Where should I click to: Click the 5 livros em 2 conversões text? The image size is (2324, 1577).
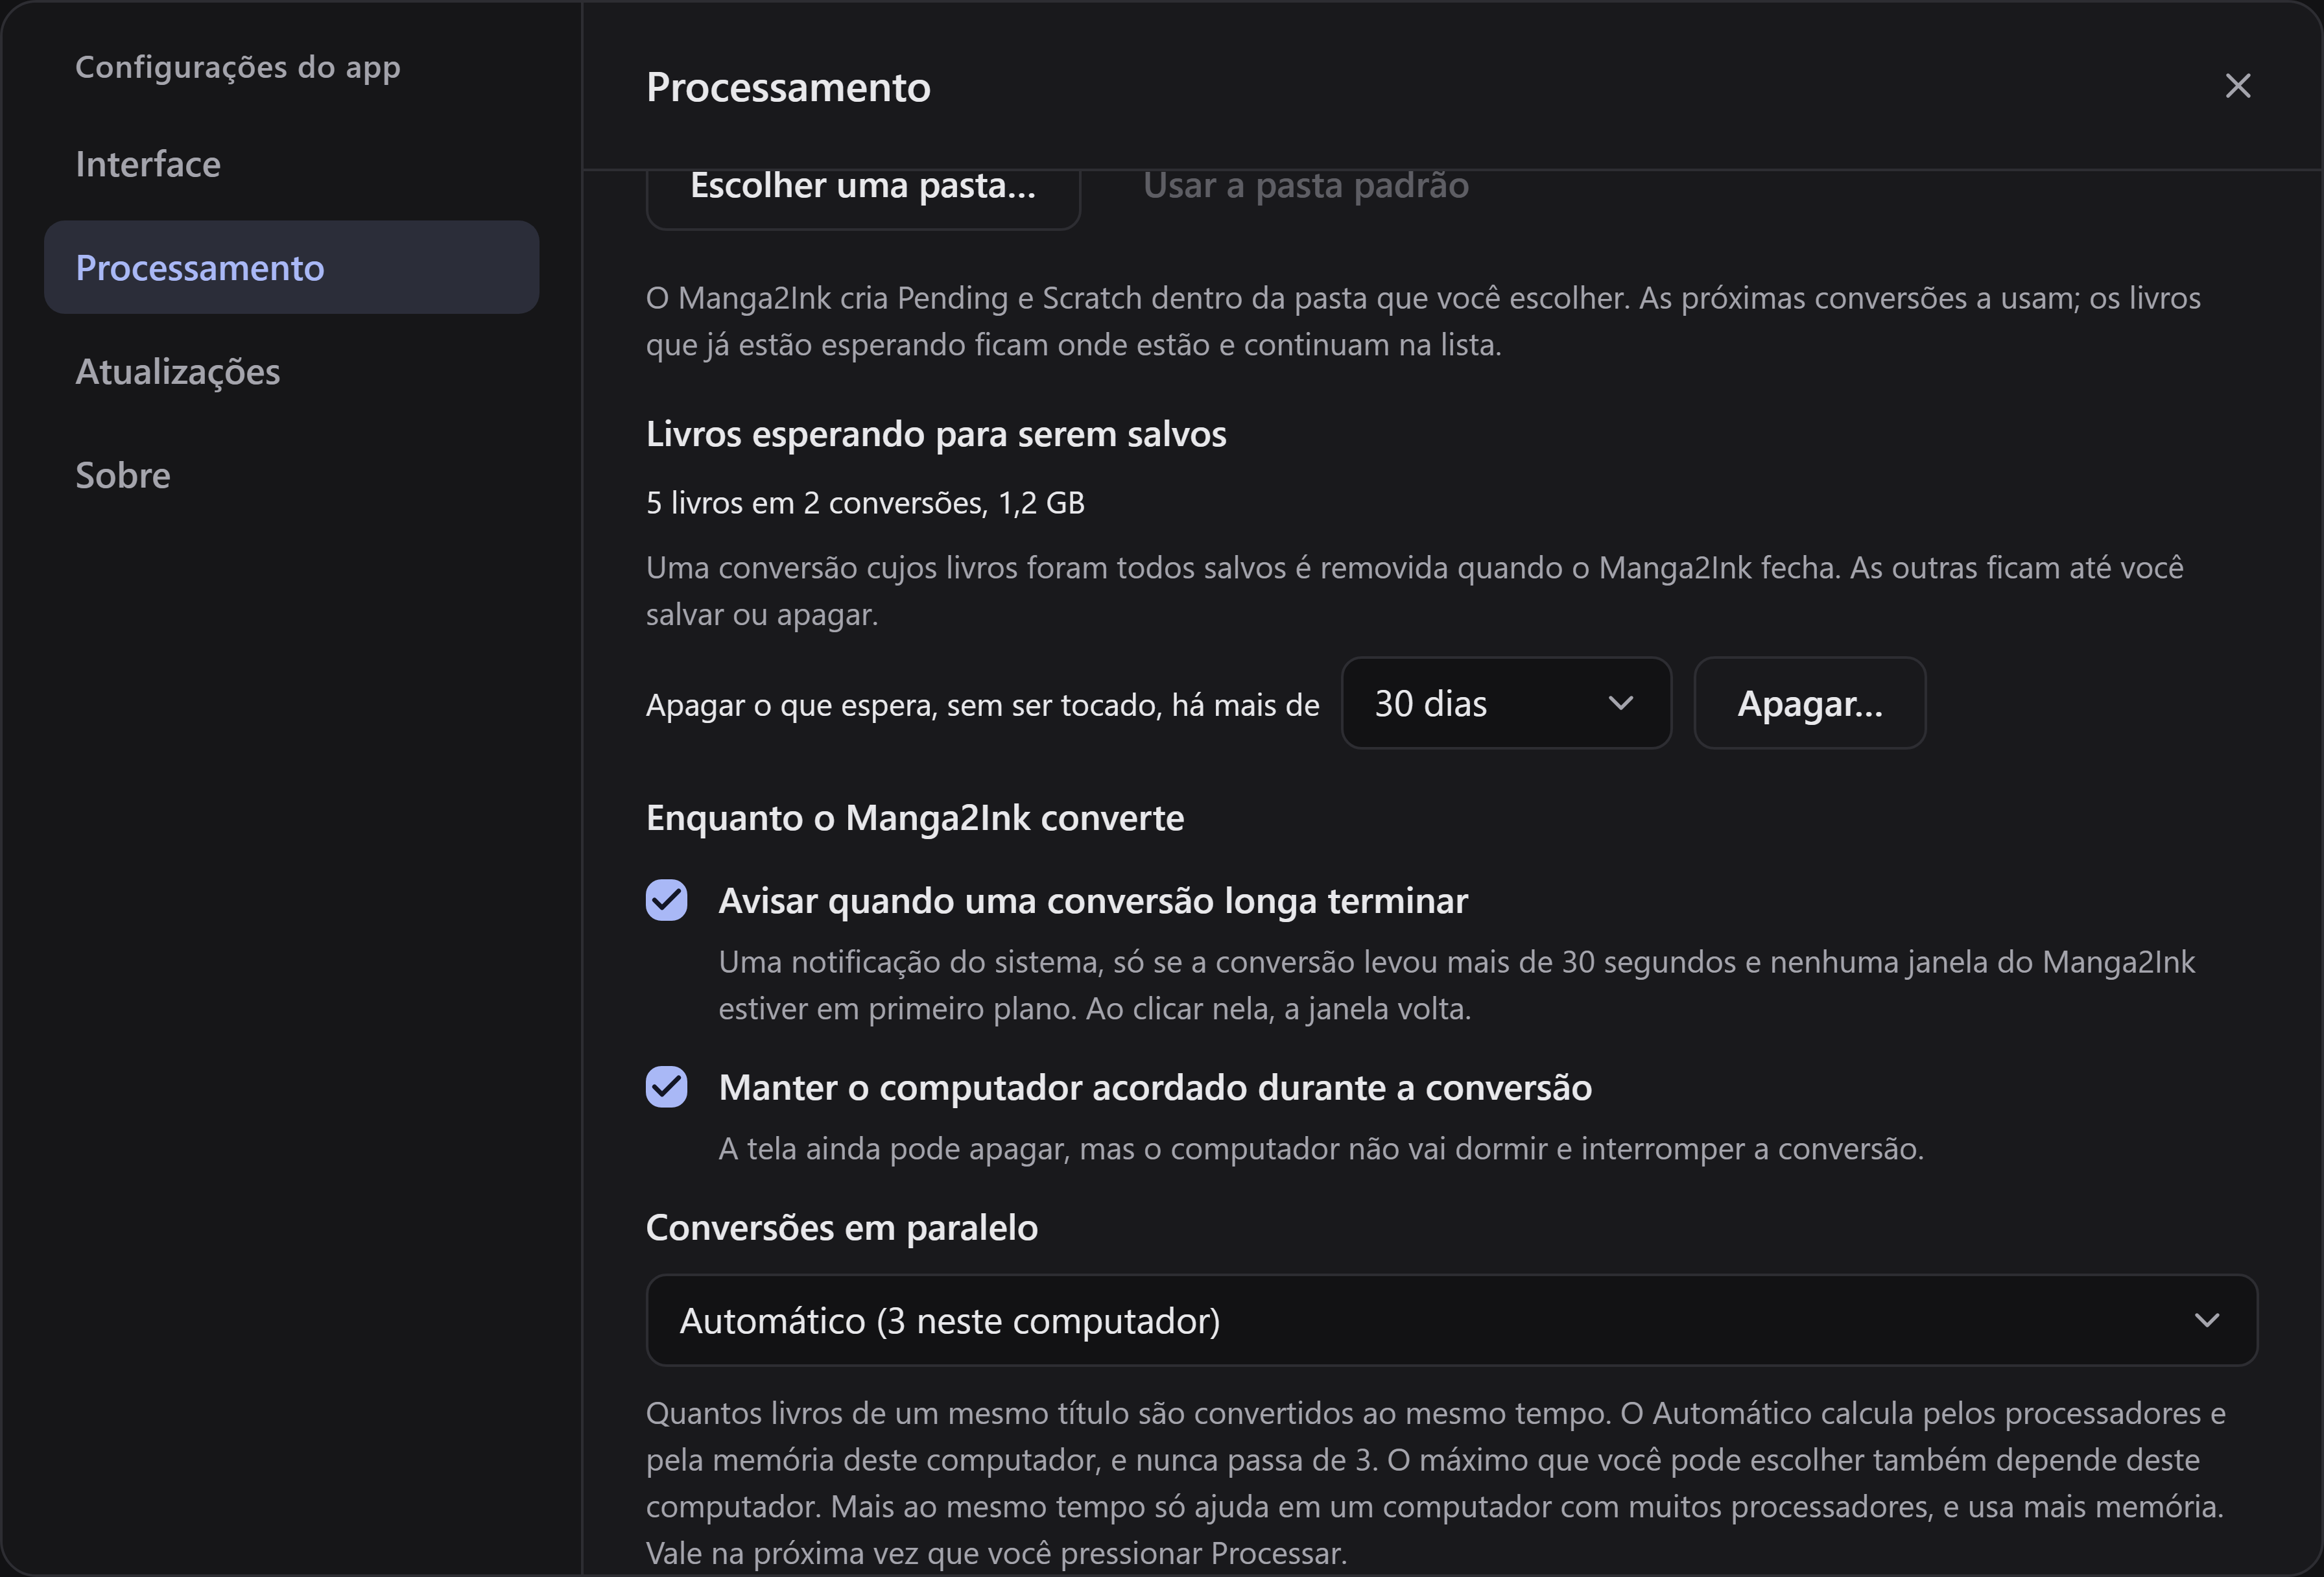(x=865, y=503)
